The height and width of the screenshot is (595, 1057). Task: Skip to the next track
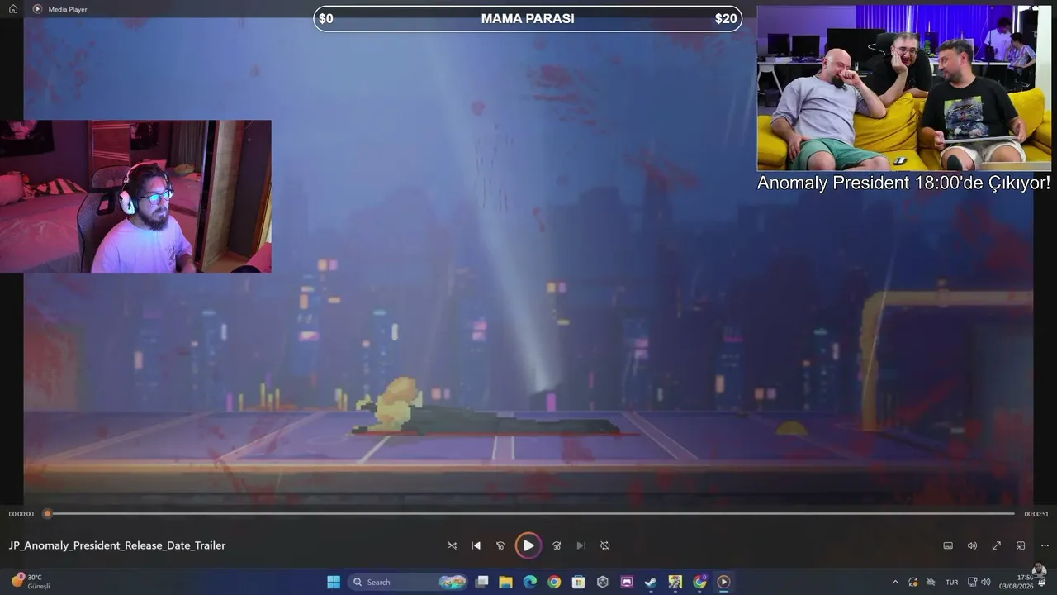[x=581, y=545]
